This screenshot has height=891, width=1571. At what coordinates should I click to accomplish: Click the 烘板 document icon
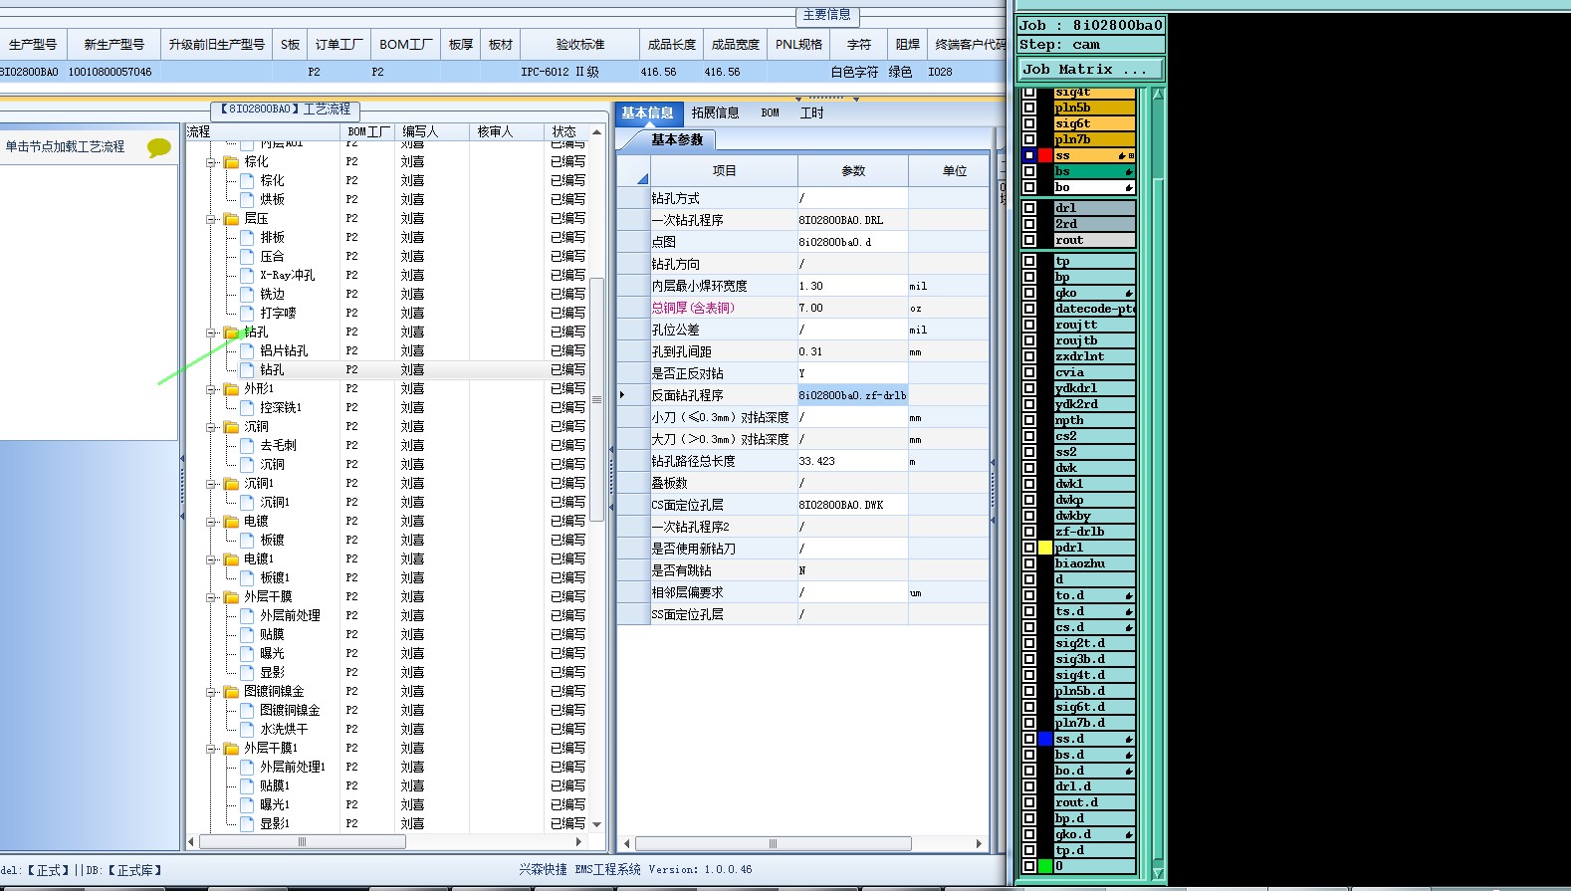click(x=247, y=199)
